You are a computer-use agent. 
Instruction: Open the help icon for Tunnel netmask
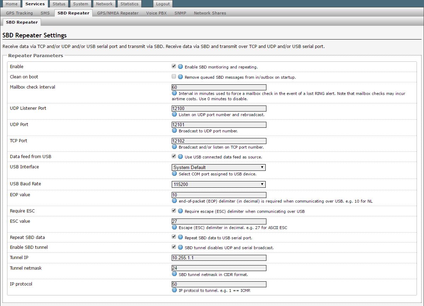click(174, 275)
